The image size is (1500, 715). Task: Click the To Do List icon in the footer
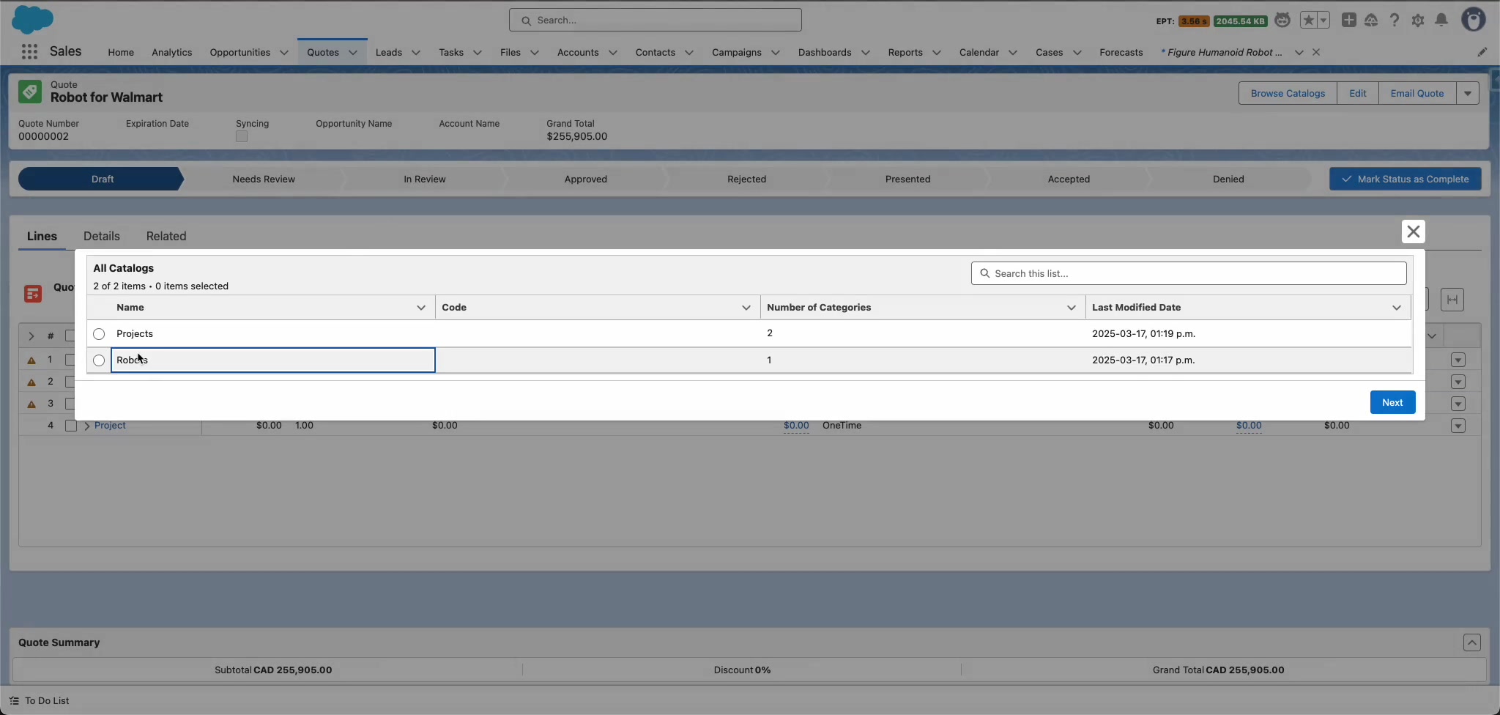(x=14, y=701)
